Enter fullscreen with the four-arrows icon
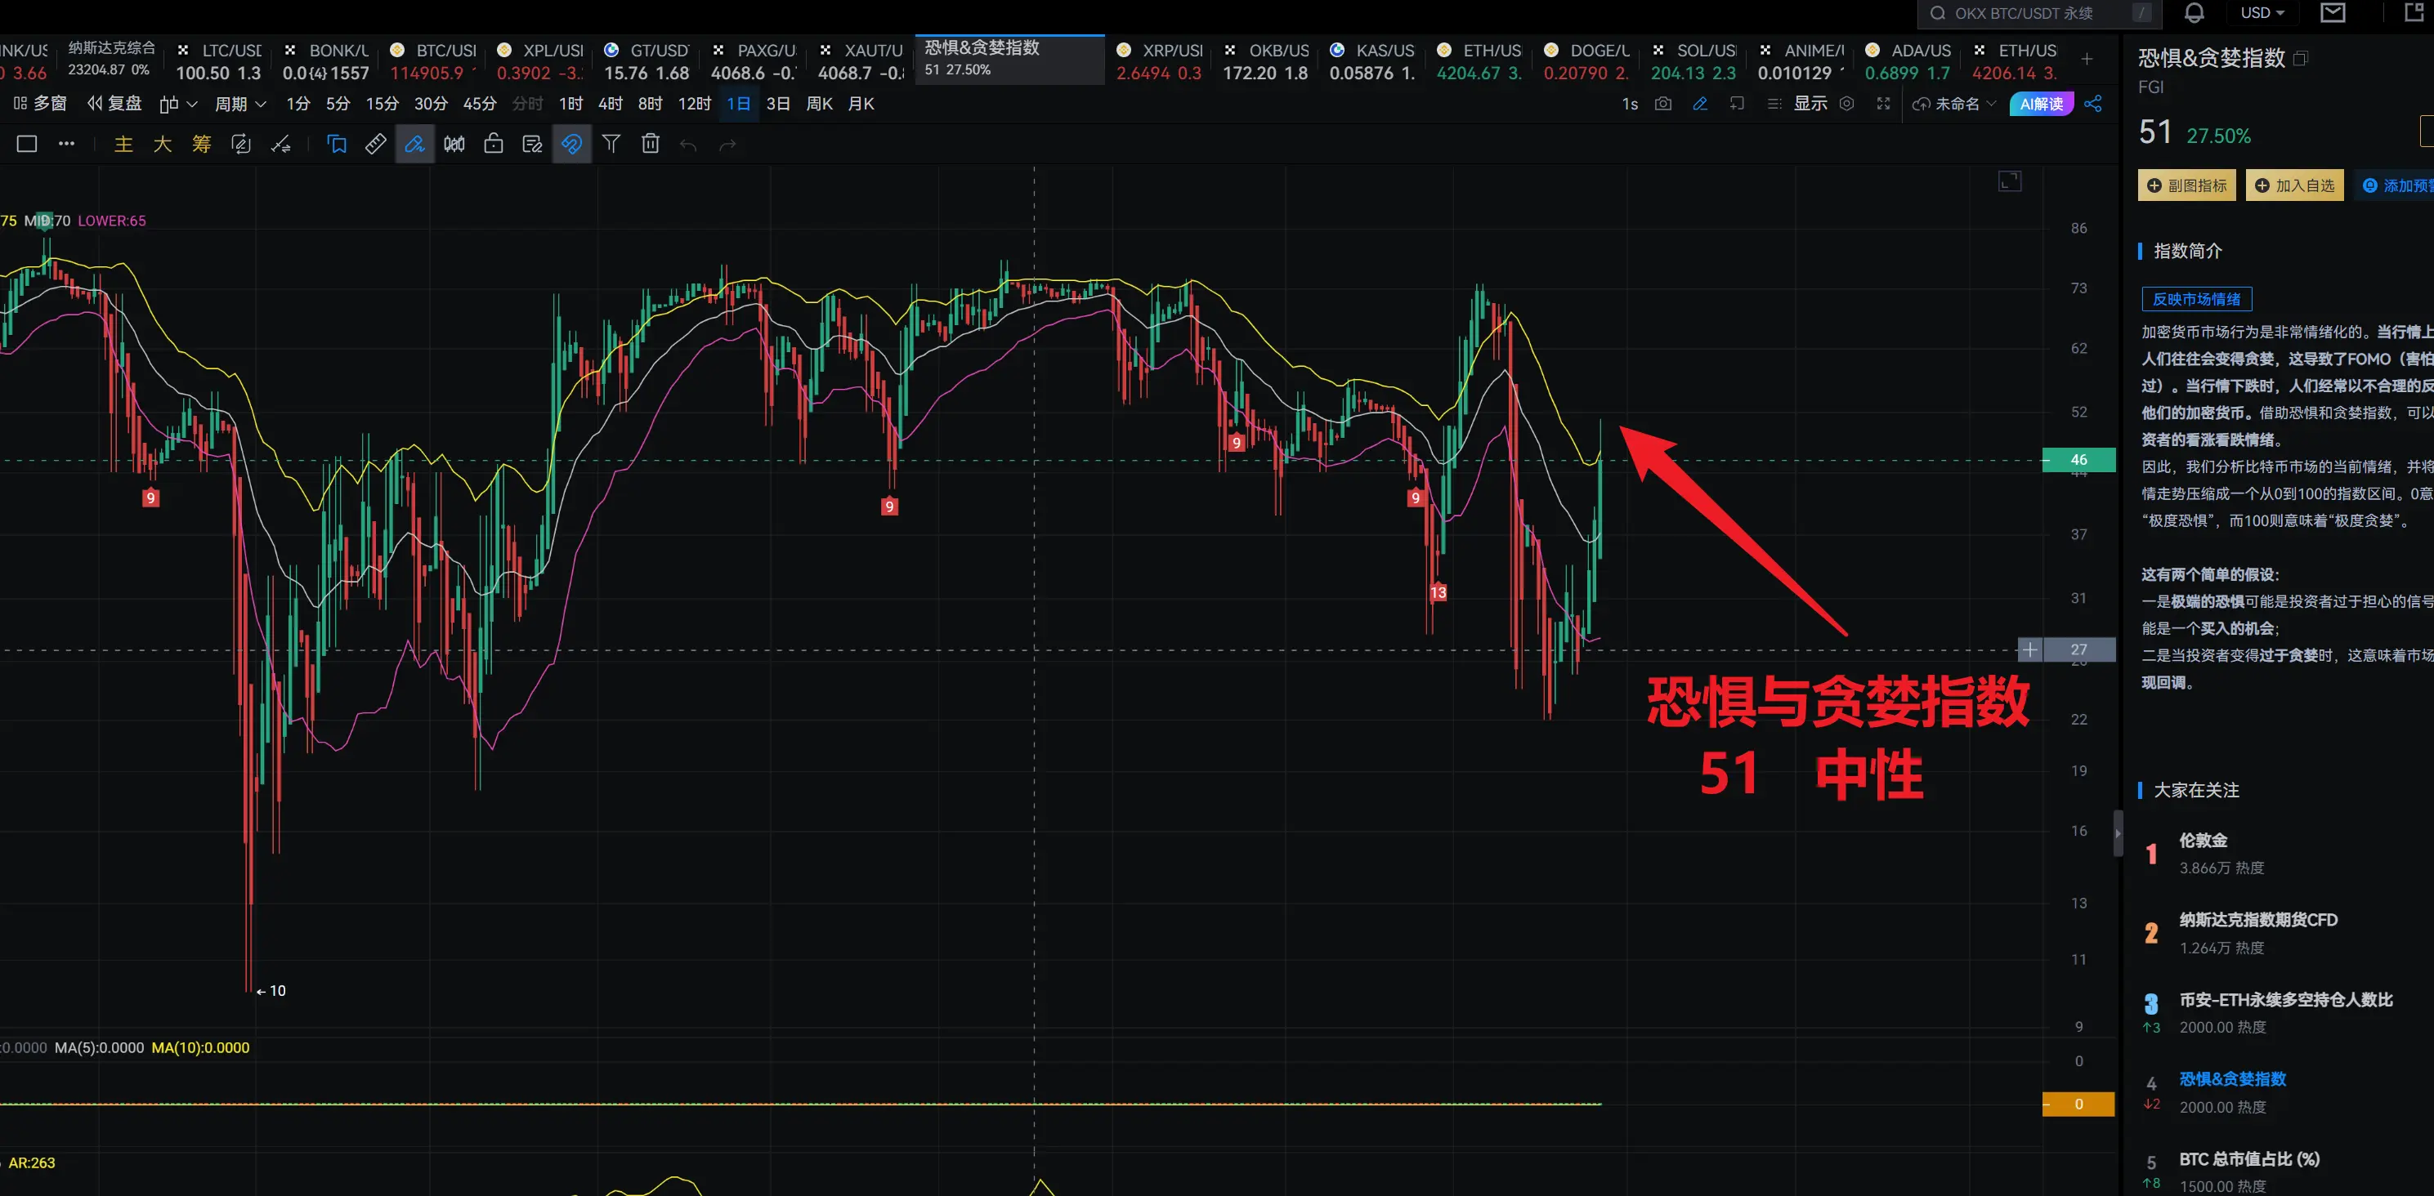The width and height of the screenshot is (2434, 1196). tap(1883, 104)
